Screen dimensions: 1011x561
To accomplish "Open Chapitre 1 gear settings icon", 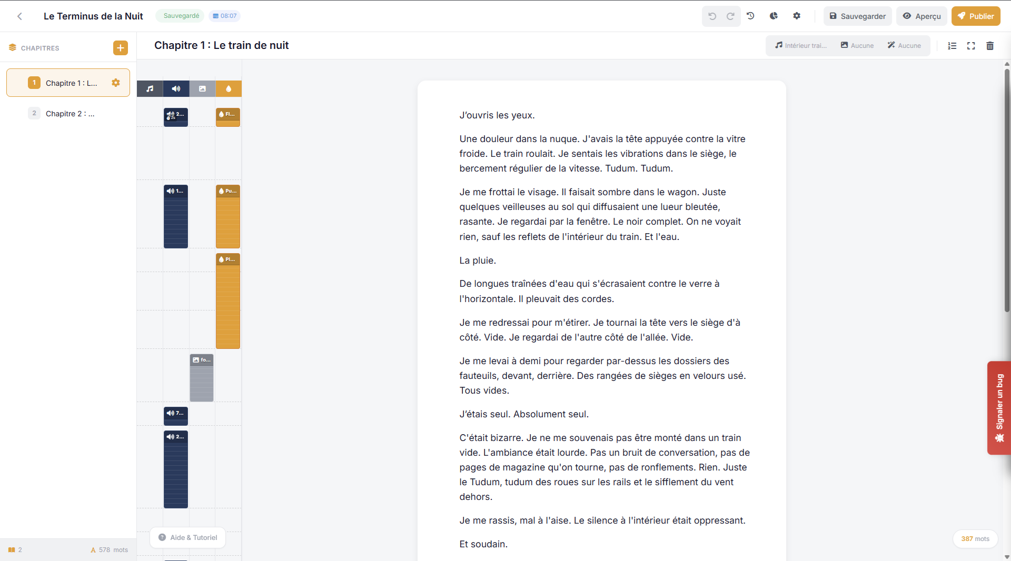I will pos(116,83).
